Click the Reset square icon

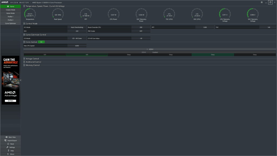tap(8, 144)
